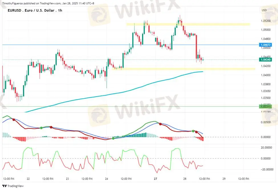This screenshot has height=190, width=278.
Task: Select the blue horizontal line at 1.04672
Action: [x=131, y=45]
